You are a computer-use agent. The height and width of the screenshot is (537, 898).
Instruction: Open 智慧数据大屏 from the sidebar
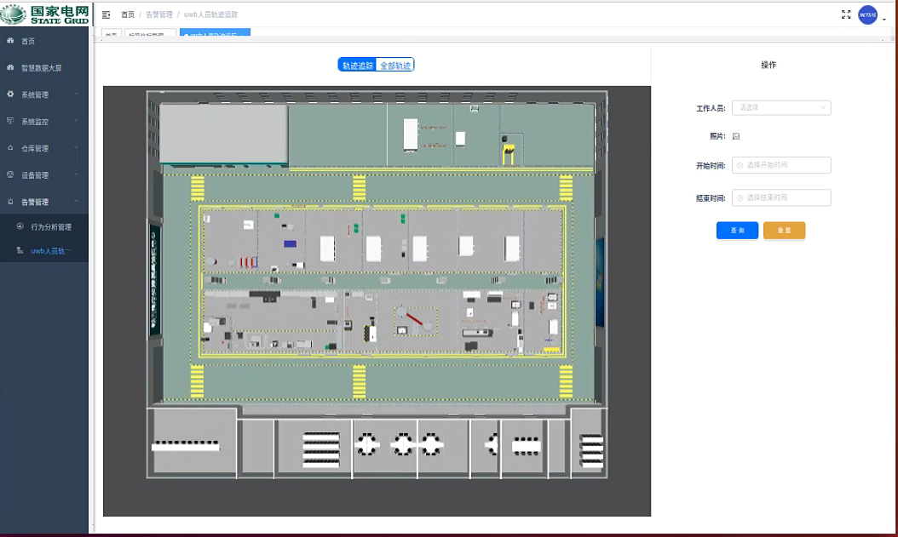[41, 67]
